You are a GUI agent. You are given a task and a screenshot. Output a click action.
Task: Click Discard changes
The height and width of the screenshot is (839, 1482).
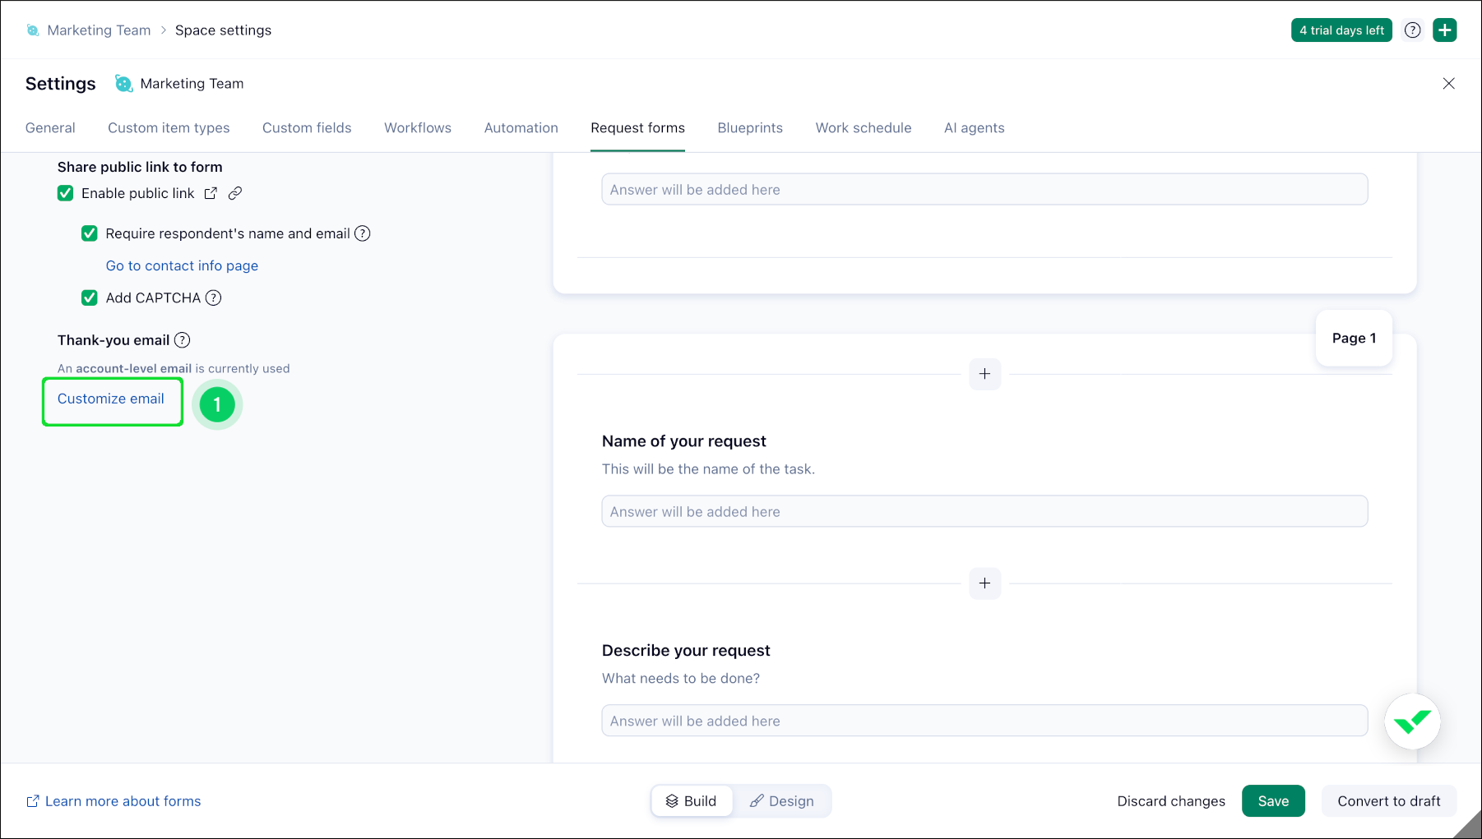click(x=1171, y=801)
